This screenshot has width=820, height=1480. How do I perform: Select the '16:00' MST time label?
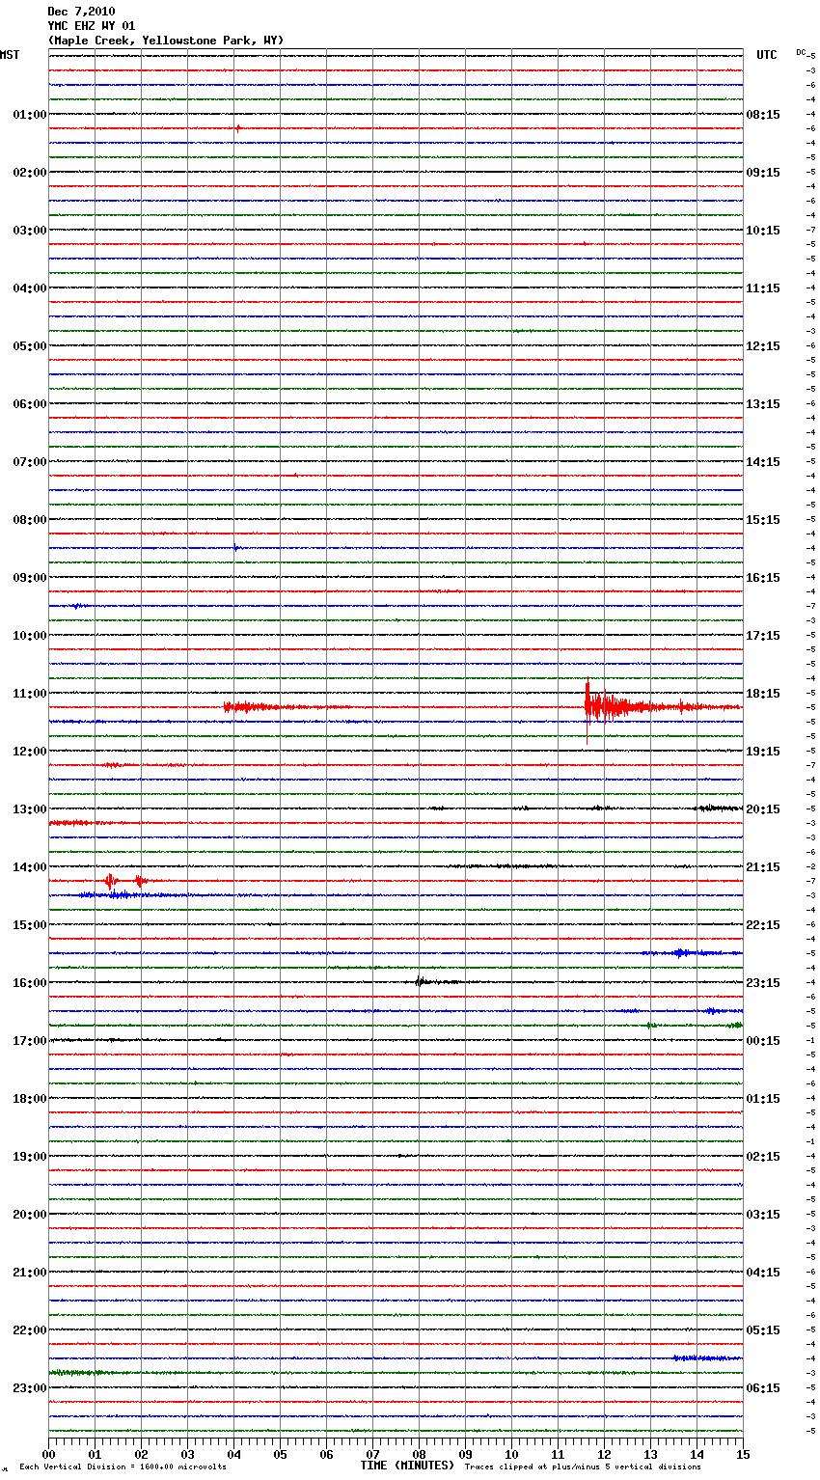pyautogui.click(x=30, y=983)
